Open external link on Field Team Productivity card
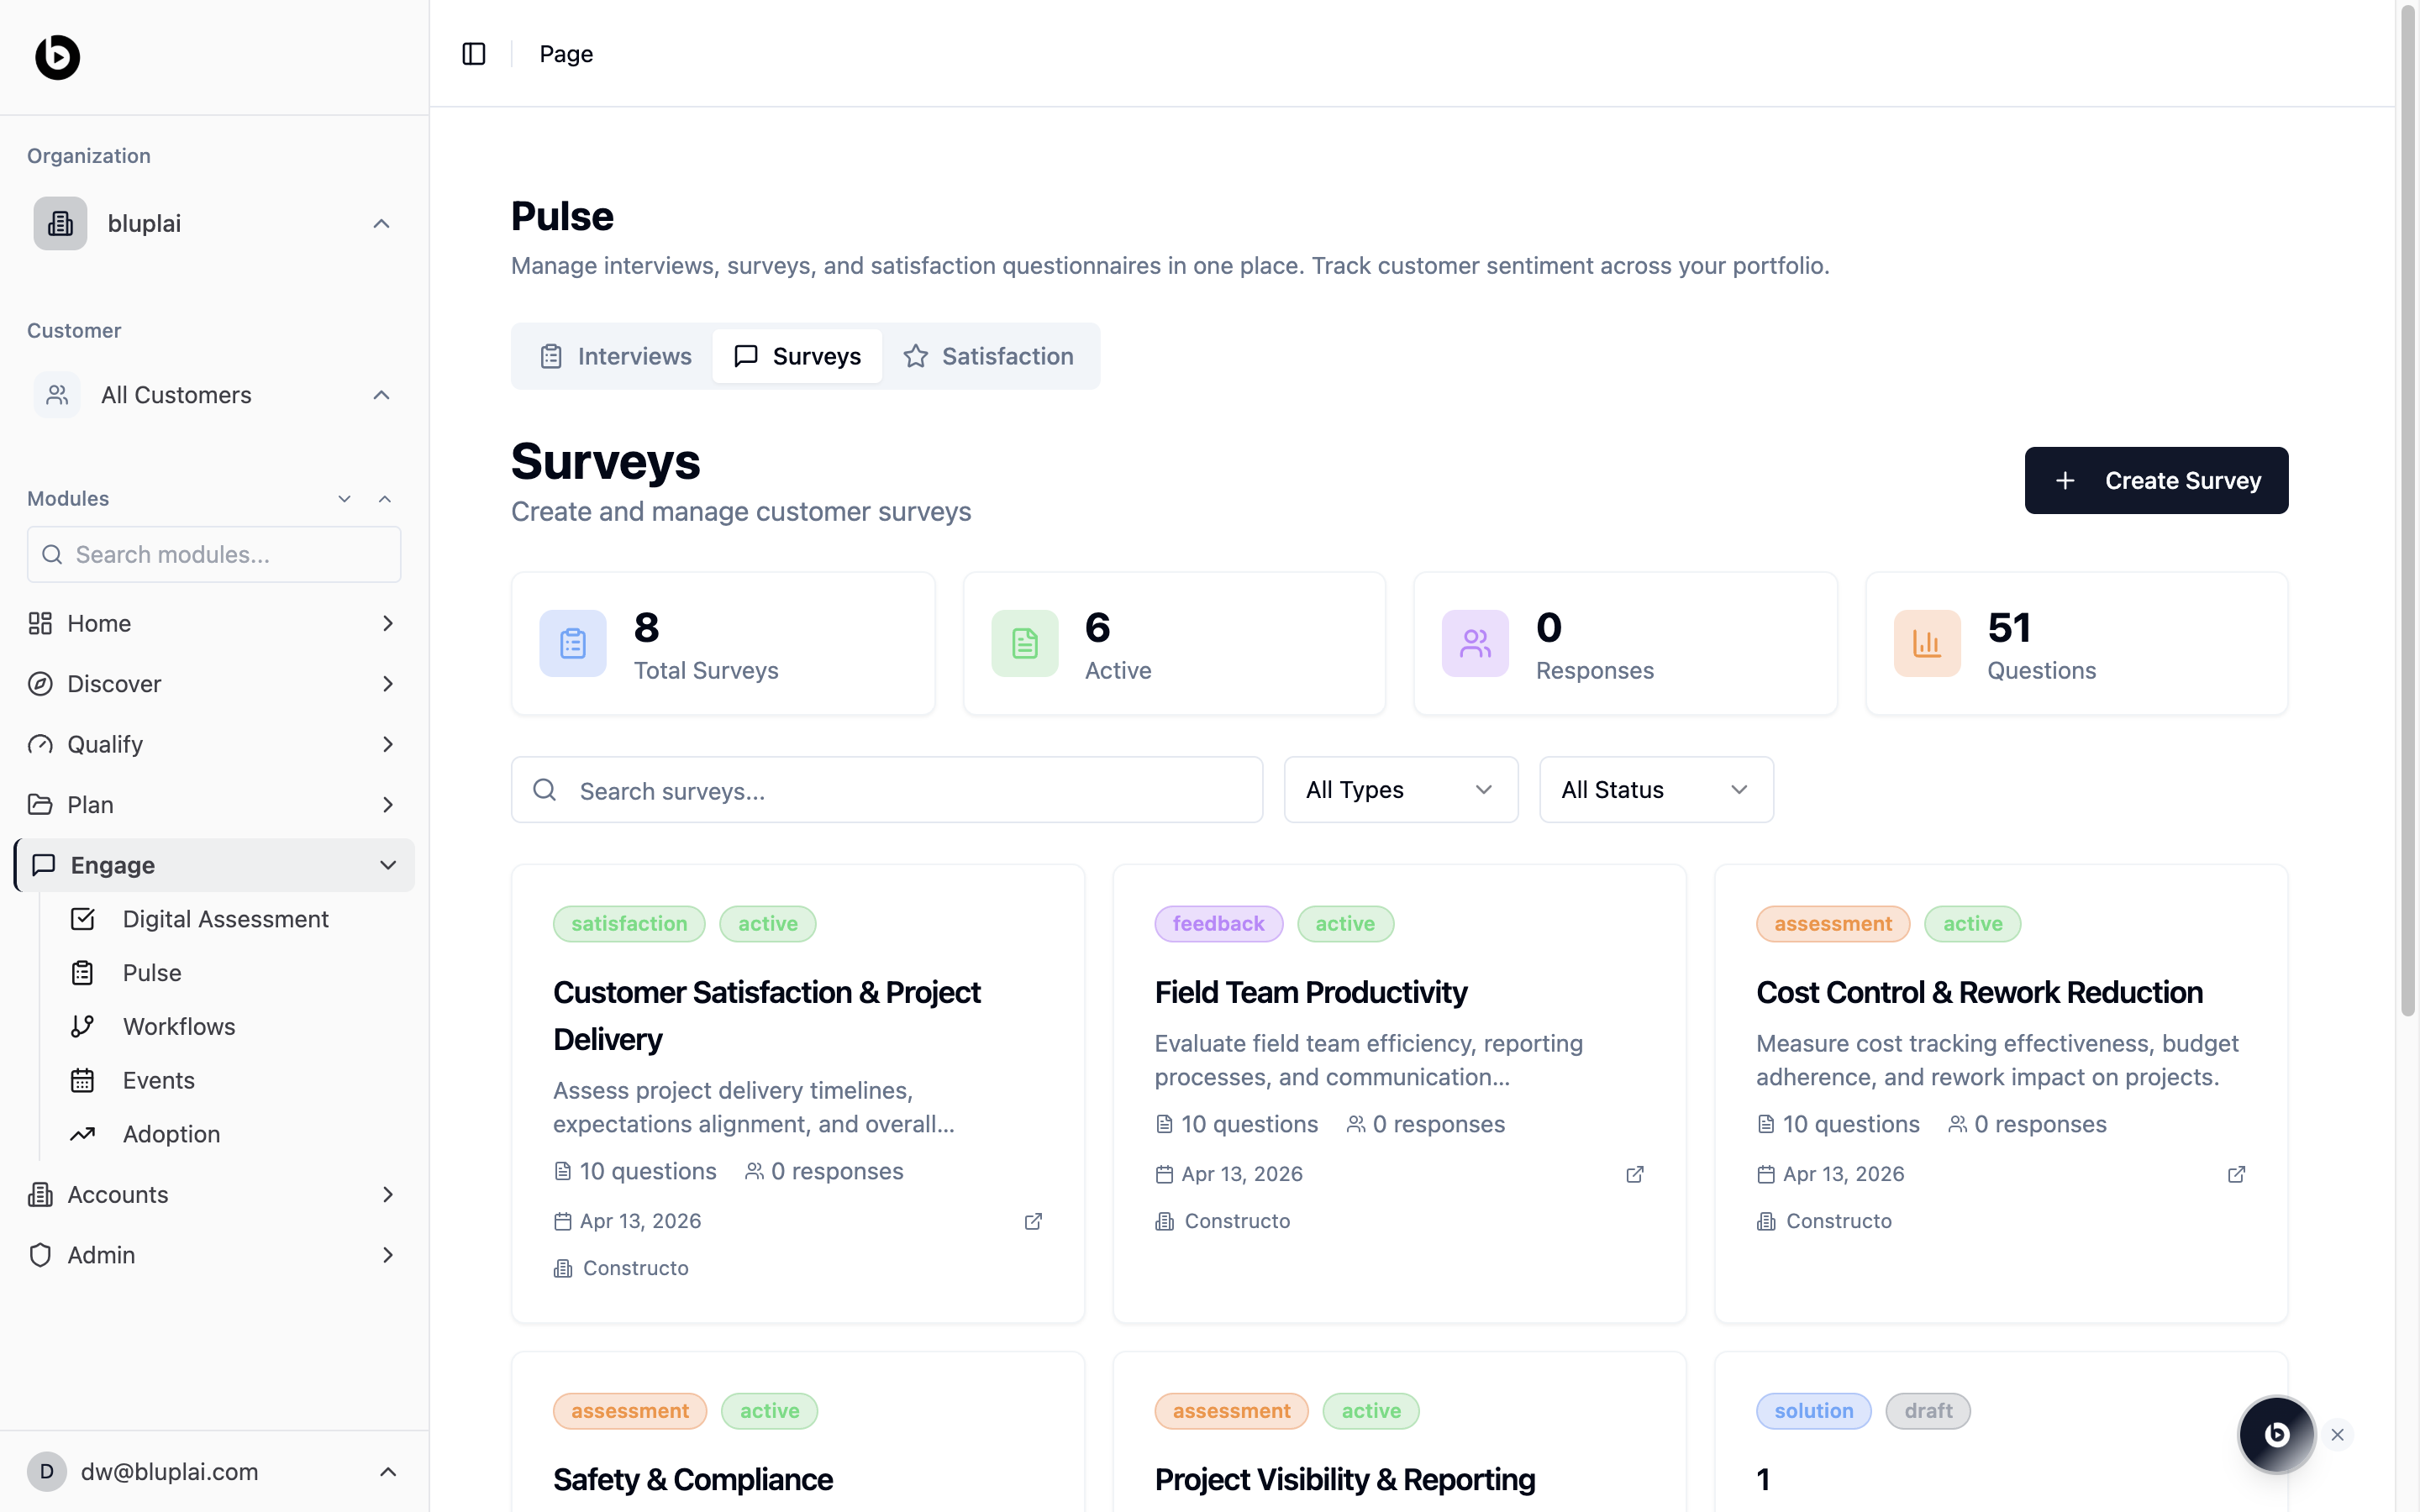Screen dimensions: 2420x1512 click(1635, 1174)
